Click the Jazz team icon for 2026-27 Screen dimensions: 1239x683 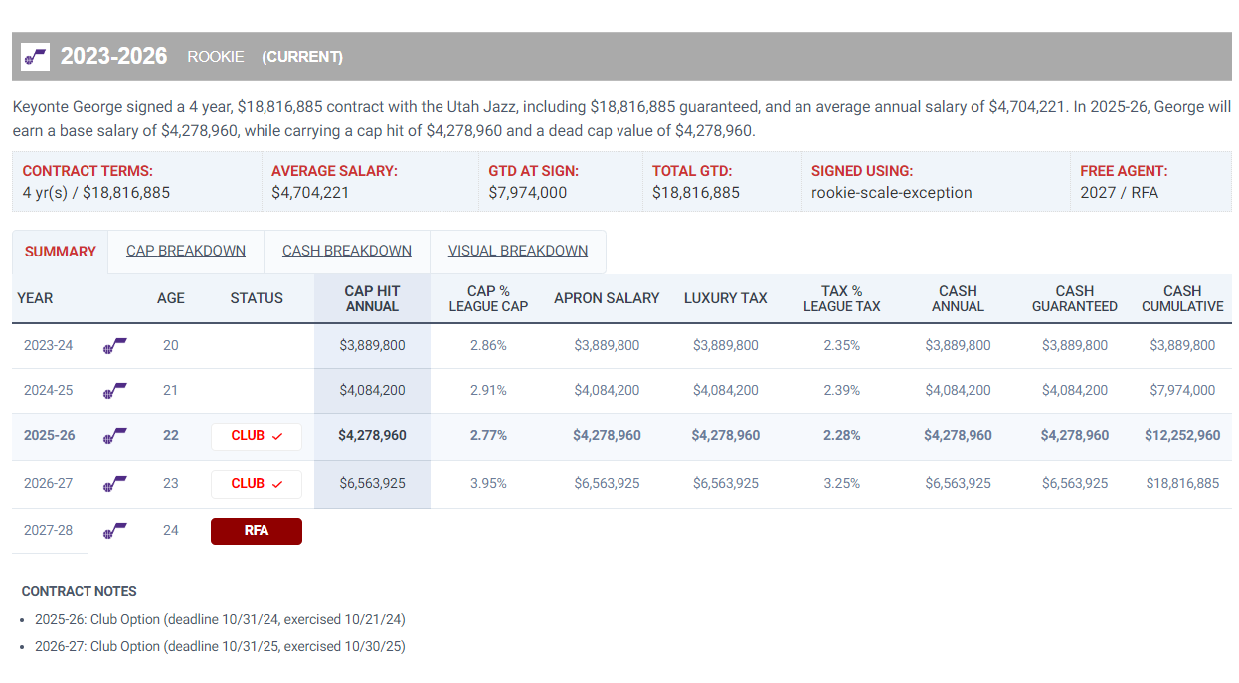tap(115, 483)
